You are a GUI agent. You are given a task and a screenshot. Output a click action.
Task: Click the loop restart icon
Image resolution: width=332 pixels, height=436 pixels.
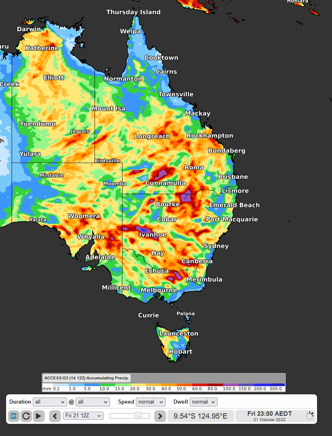pyautogui.click(x=26, y=416)
